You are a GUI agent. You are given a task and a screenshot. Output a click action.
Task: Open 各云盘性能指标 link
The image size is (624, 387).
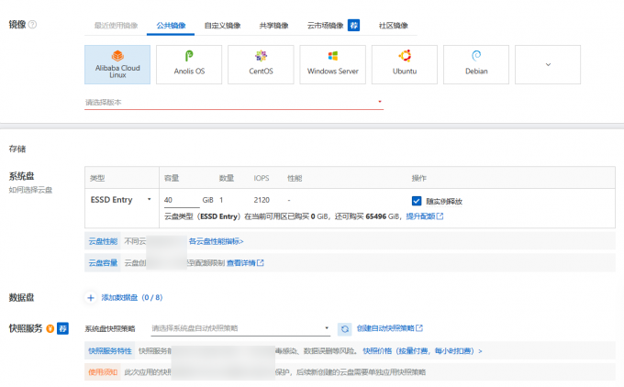click(x=216, y=241)
